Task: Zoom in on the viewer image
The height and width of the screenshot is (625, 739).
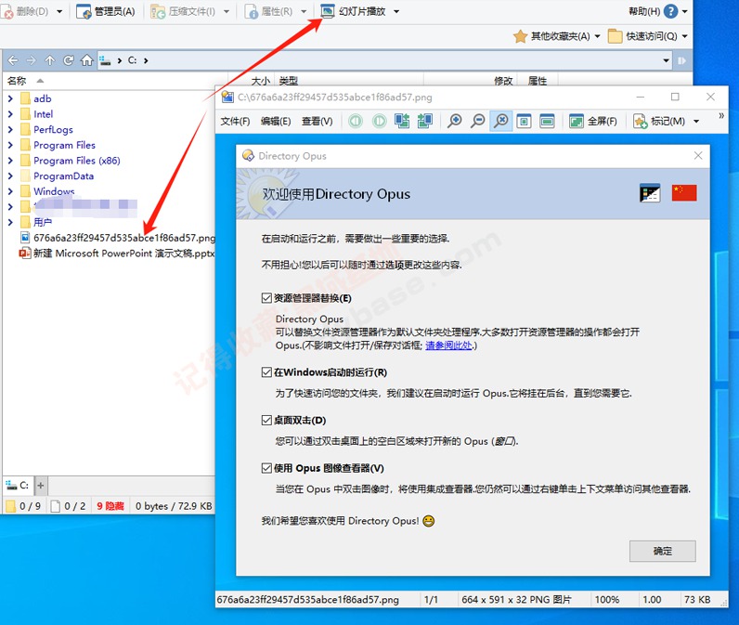Action: pos(455,121)
